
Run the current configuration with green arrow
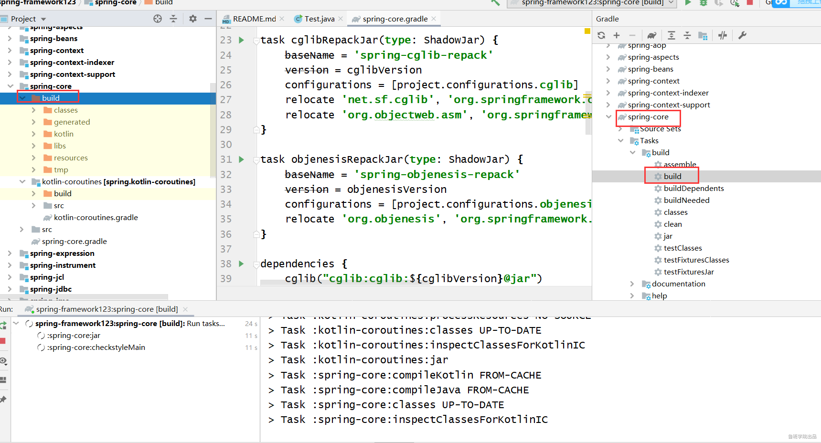(x=688, y=3)
